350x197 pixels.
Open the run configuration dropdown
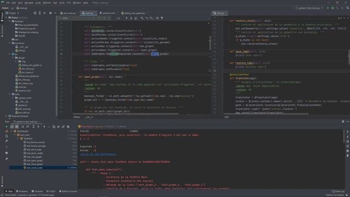[309, 8]
